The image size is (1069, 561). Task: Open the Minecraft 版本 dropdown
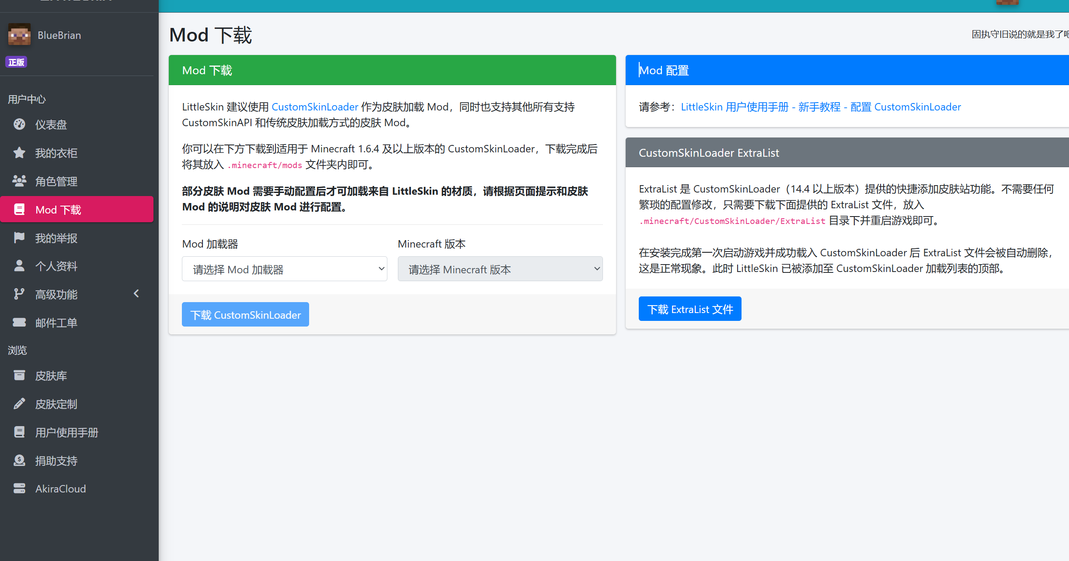point(500,269)
